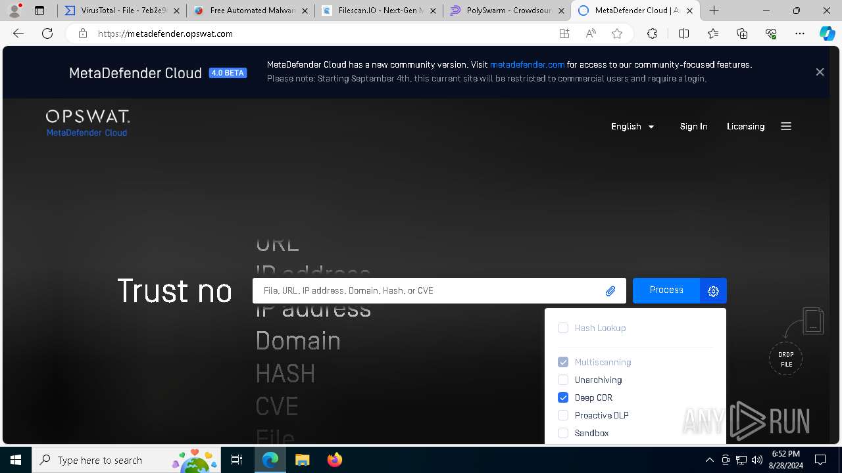This screenshot has width=842, height=473.
Task: Open the Licensing link
Action: point(745,126)
